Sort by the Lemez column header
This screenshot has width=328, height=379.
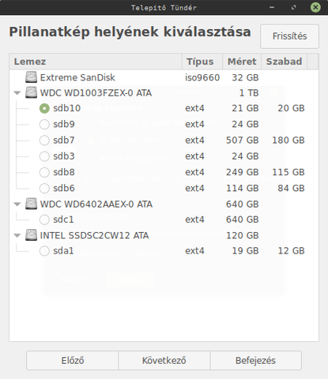(96, 62)
